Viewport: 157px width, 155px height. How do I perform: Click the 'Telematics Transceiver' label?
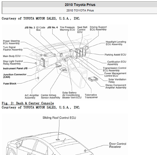click(x=91, y=96)
